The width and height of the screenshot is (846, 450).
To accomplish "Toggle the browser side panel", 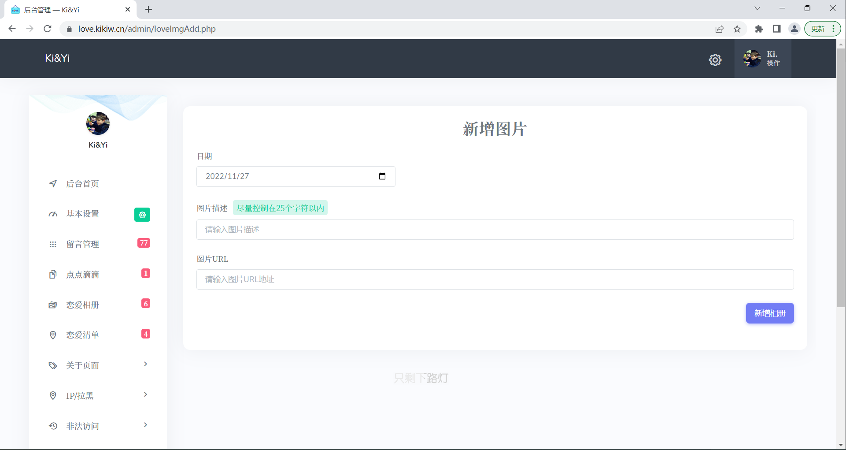I will click(776, 29).
